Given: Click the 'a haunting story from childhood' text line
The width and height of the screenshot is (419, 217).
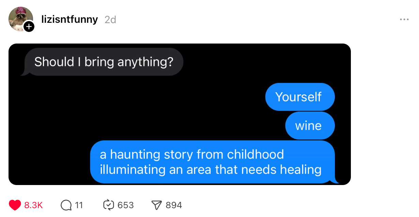Looking at the screenshot, I should [x=192, y=154].
